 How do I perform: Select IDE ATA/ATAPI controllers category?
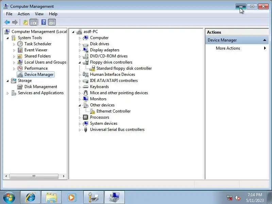(x=114, y=81)
